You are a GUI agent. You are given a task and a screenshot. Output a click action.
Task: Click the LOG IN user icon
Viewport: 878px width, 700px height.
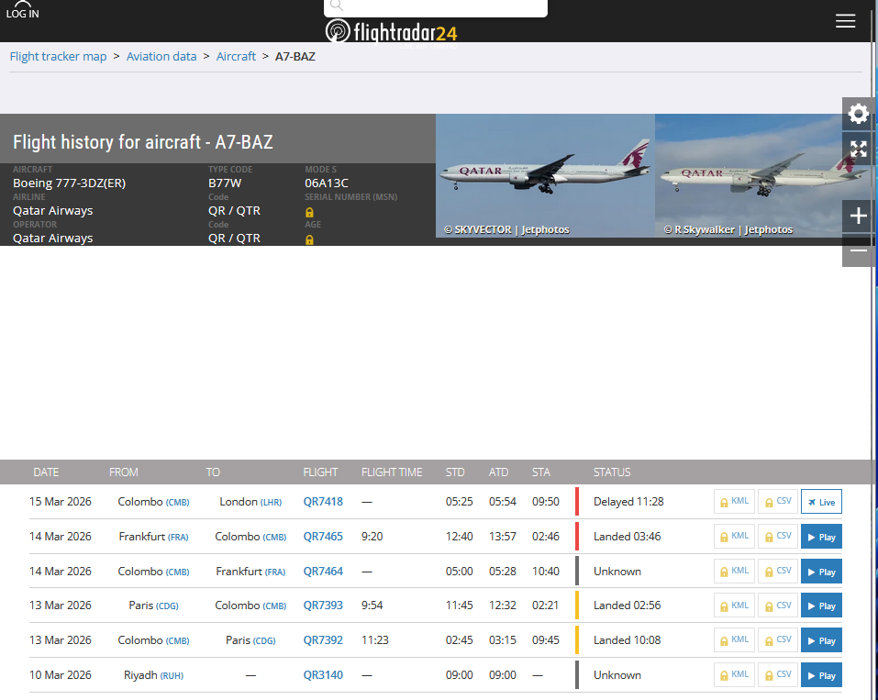tap(22, 10)
